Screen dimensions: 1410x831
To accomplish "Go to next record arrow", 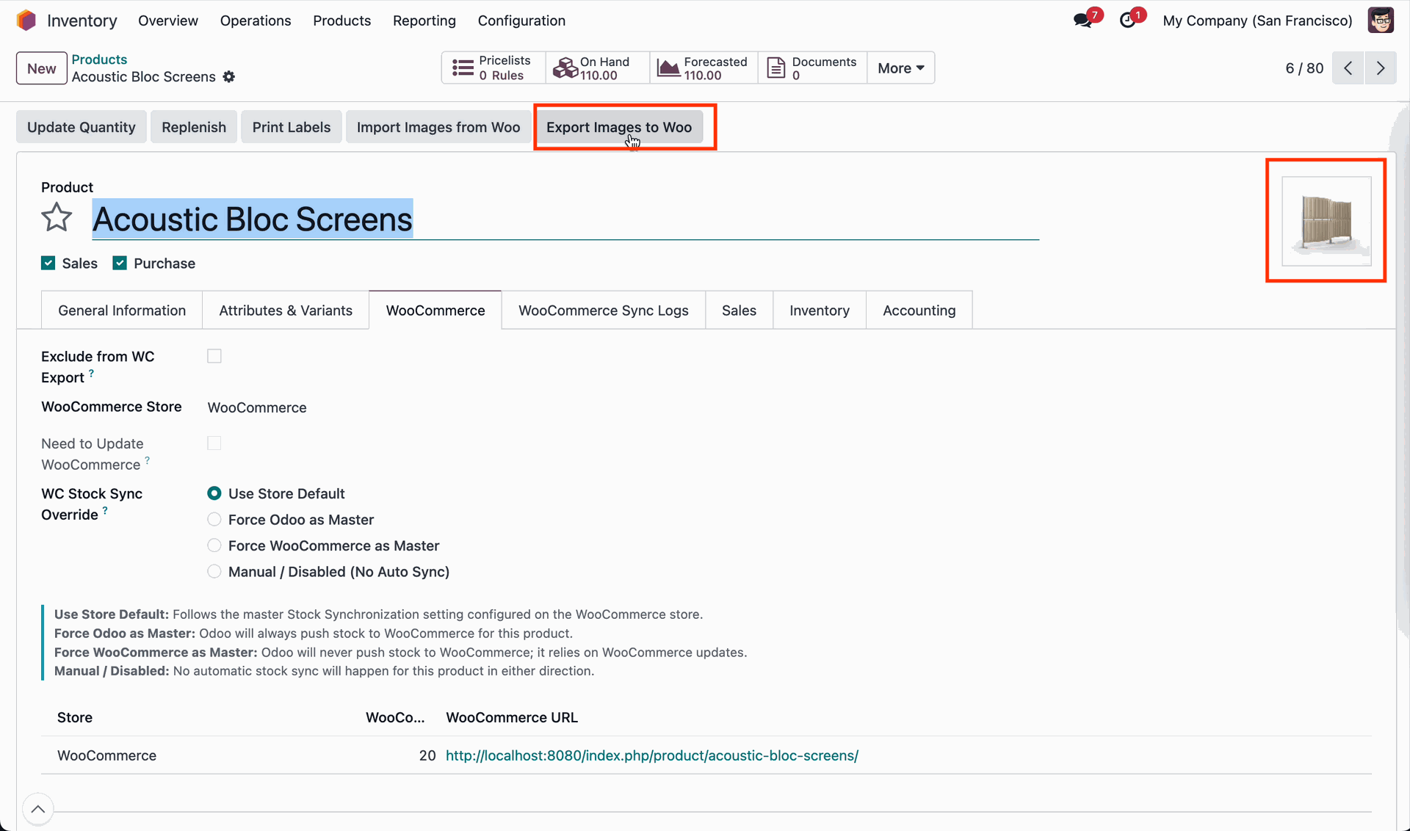I will (x=1381, y=68).
